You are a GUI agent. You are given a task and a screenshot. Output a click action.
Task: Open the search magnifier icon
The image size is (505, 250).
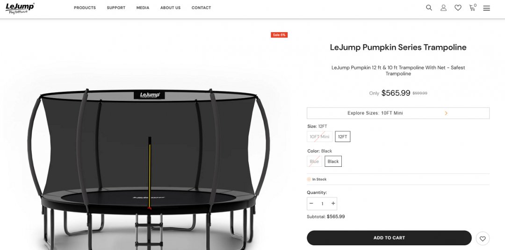coord(429,8)
